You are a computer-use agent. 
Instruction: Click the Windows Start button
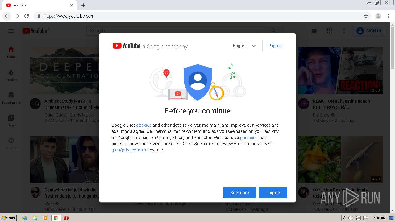pyautogui.click(x=9, y=218)
